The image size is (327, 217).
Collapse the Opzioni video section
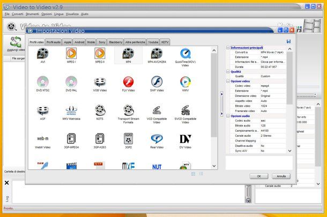pyautogui.click(x=228, y=81)
